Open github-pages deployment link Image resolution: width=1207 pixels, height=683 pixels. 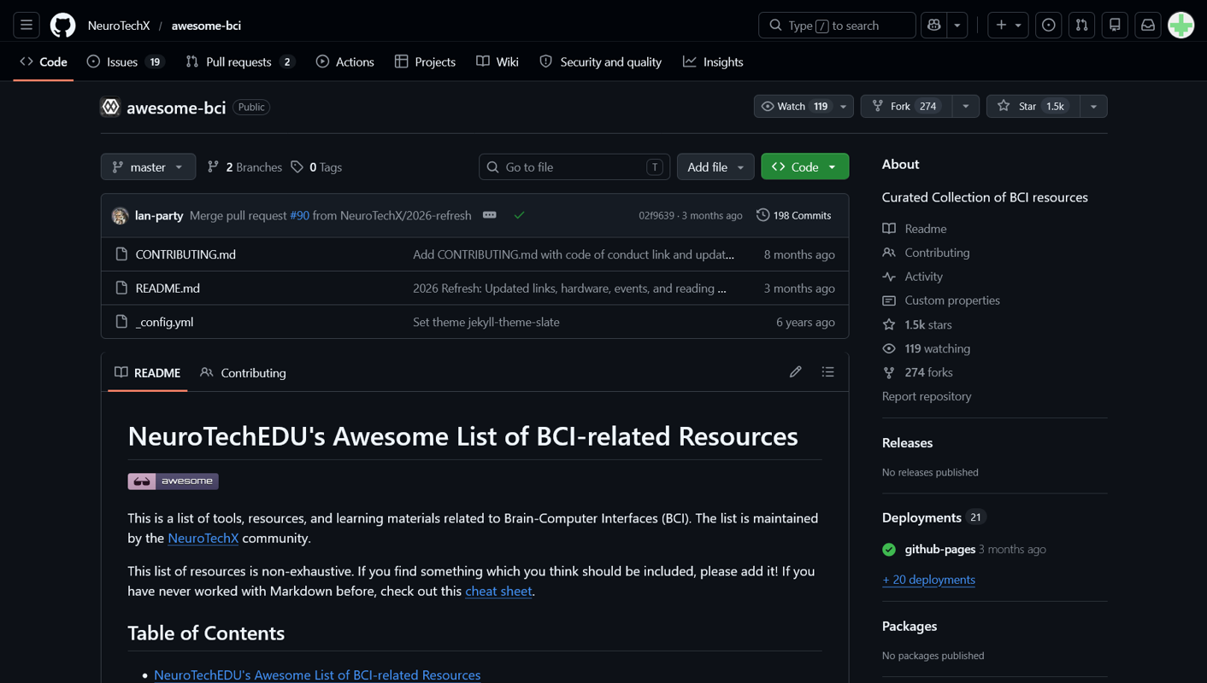click(x=940, y=549)
